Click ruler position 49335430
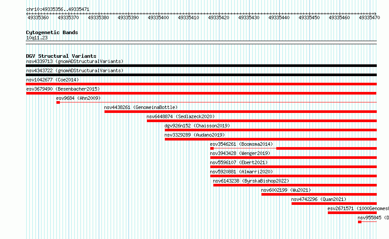 tap(249, 18)
